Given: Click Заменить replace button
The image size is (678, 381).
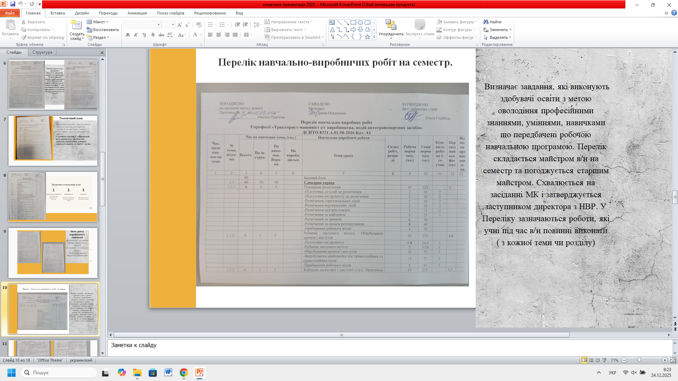Looking at the screenshot, I should tap(498, 30).
